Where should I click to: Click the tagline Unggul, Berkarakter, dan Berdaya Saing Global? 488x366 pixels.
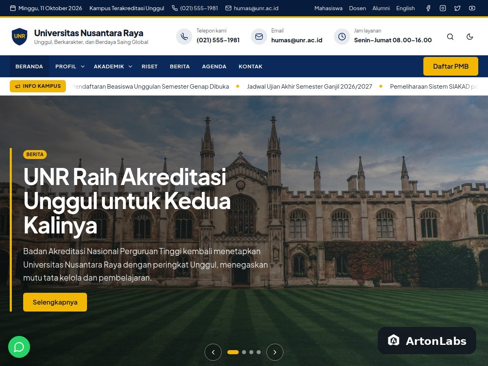91,42
